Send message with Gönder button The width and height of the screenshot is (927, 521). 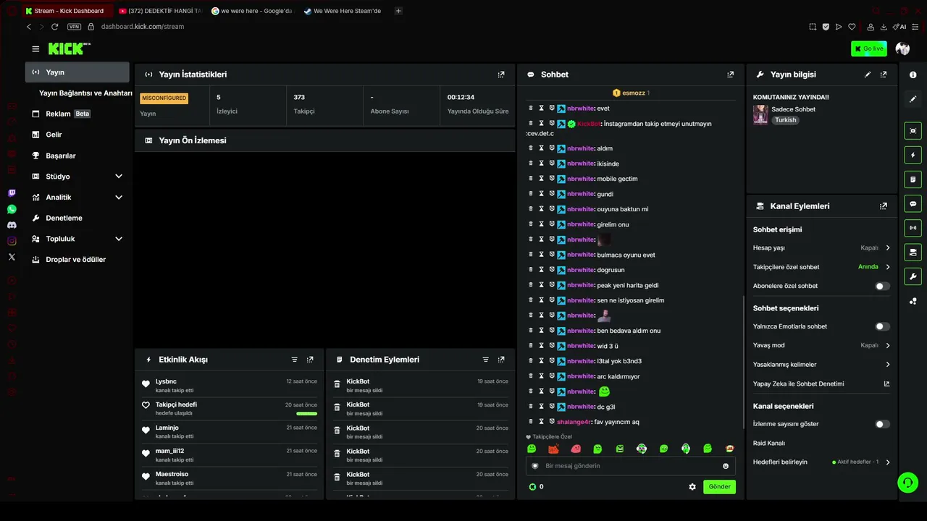(x=719, y=487)
